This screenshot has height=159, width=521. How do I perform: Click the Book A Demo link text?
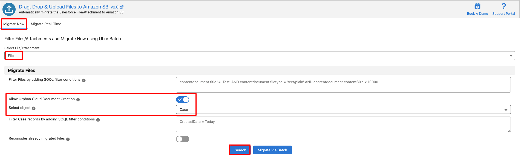point(477,14)
